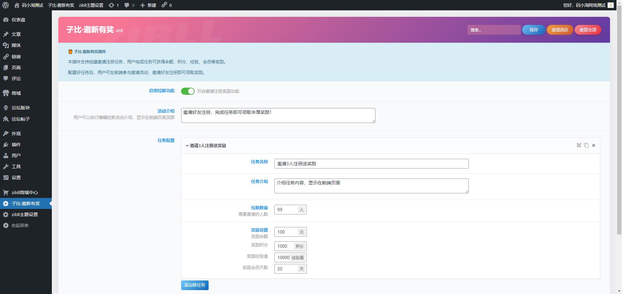Click the 页面 pages icon
This screenshot has width=622, height=294.
tap(6, 68)
